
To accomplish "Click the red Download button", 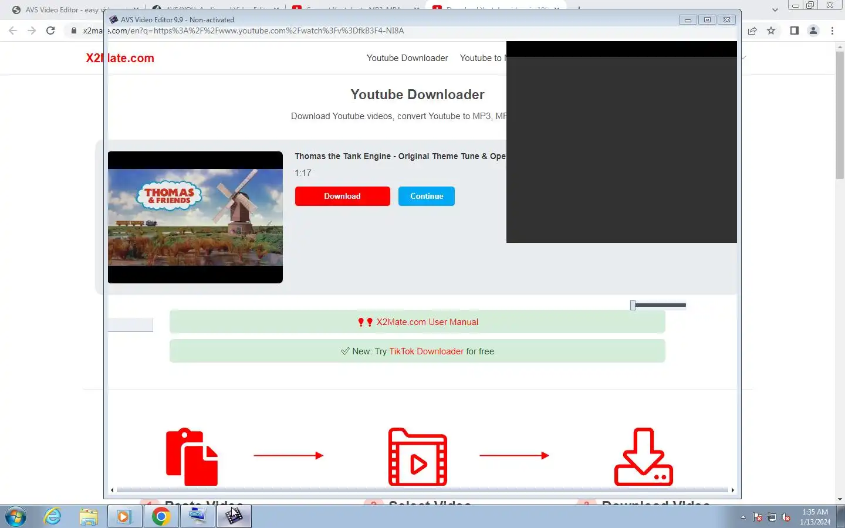I will (x=342, y=196).
